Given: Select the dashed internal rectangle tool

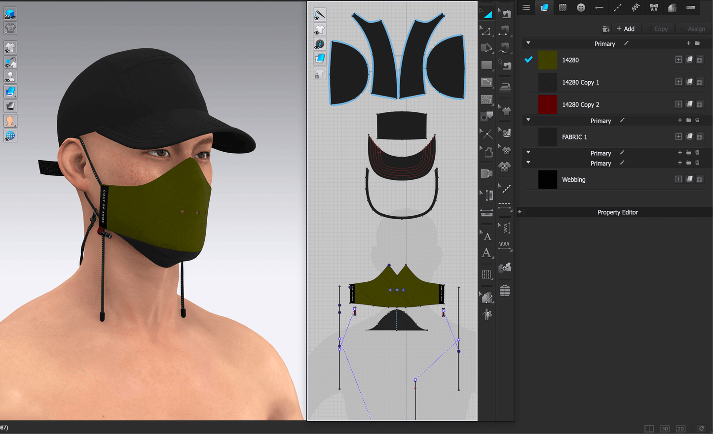Looking at the screenshot, I should point(487,100).
